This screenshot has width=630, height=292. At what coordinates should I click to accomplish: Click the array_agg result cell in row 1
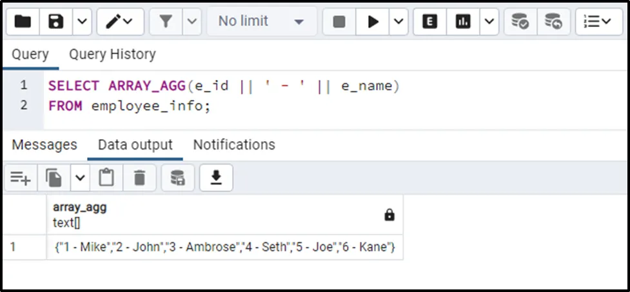coord(225,247)
